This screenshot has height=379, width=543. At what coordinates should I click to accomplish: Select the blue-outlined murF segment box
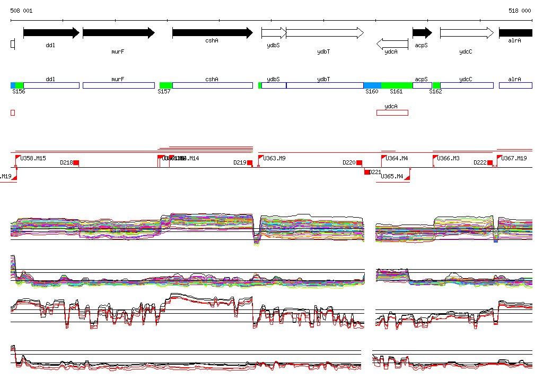[119, 85]
